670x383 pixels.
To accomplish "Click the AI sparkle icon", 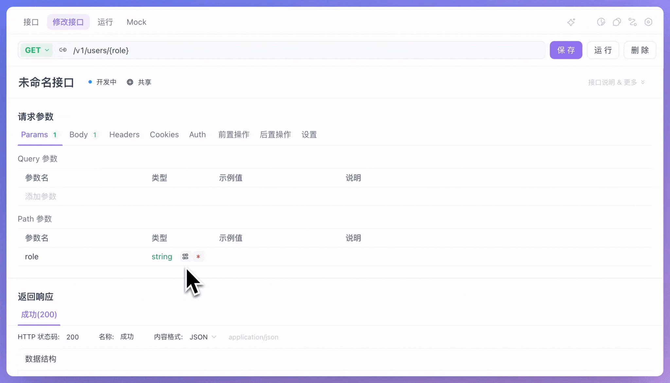I will point(571,22).
